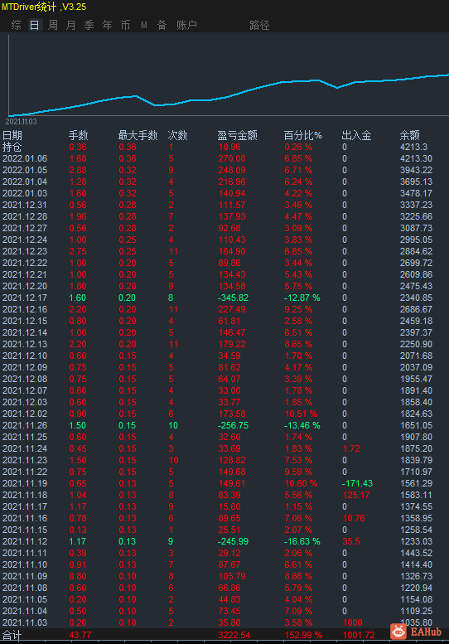Click the 手数 column header
Screen dimensions: 449x644
pos(79,135)
